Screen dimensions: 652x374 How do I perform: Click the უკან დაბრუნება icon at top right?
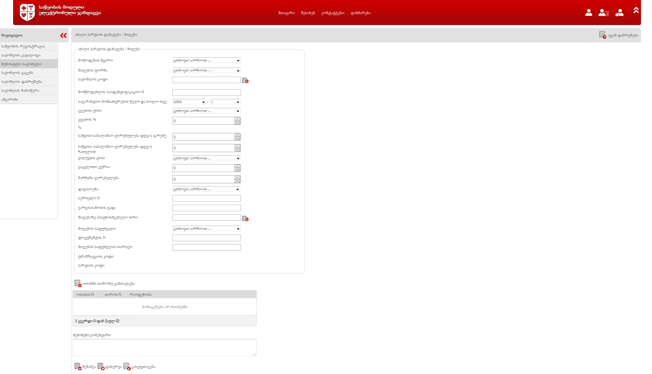pos(602,35)
